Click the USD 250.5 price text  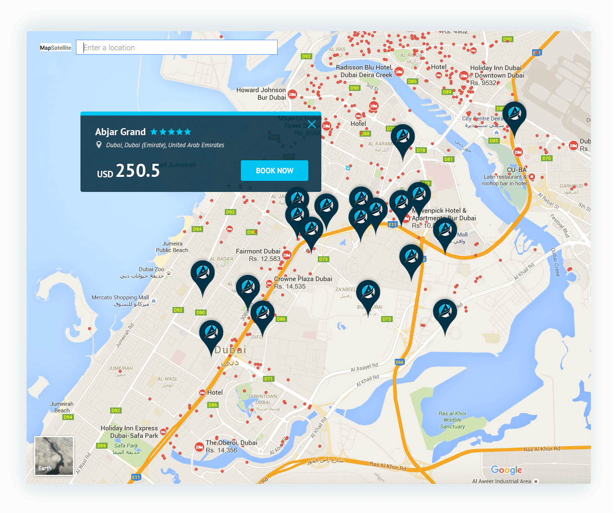[128, 171]
